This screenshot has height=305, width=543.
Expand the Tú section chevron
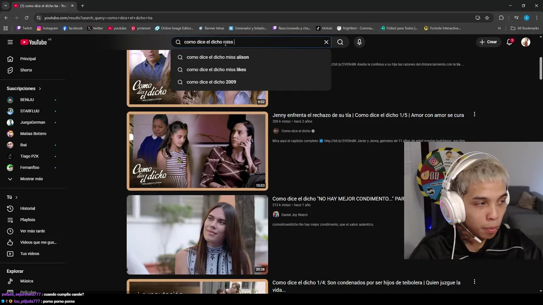17,197
